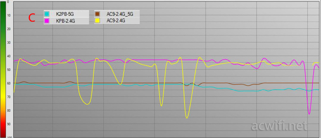The width and height of the screenshot is (321, 138).
Task: Click the deepest yellow dip near 85
Action: [187, 118]
